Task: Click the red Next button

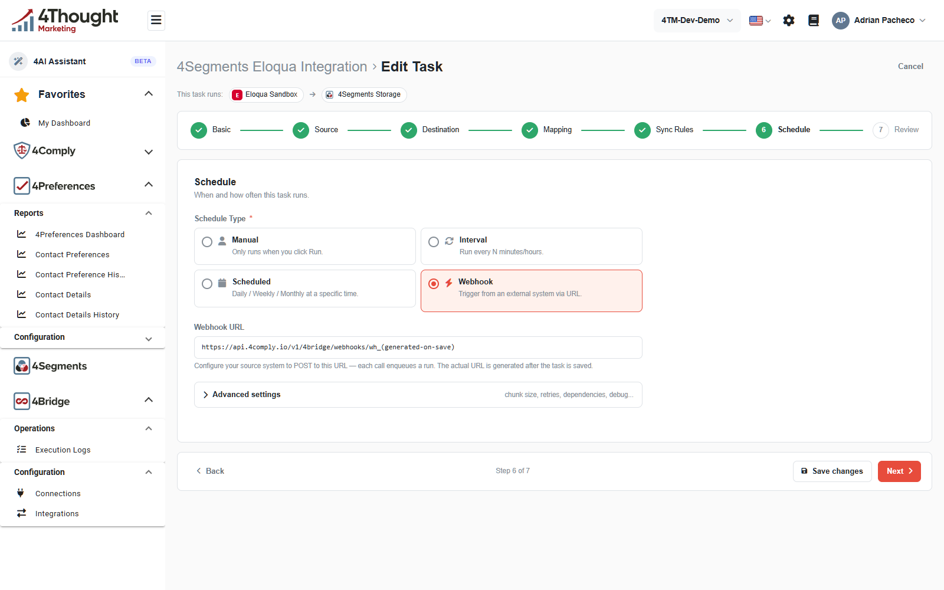Action: pos(899,471)
